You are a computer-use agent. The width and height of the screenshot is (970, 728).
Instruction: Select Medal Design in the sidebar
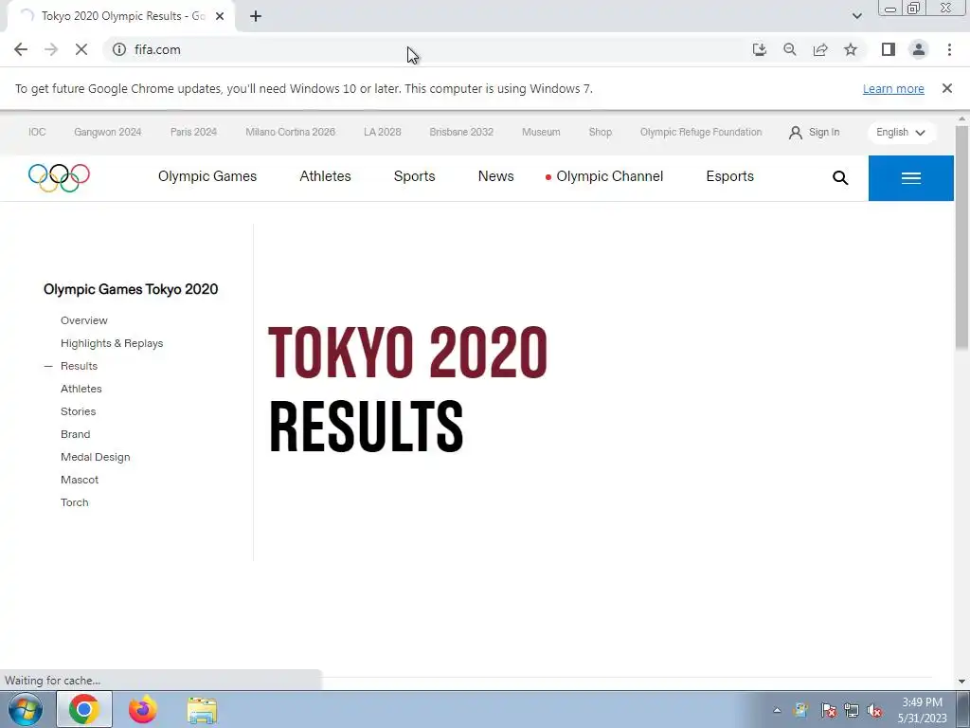[x=96, y=457]
